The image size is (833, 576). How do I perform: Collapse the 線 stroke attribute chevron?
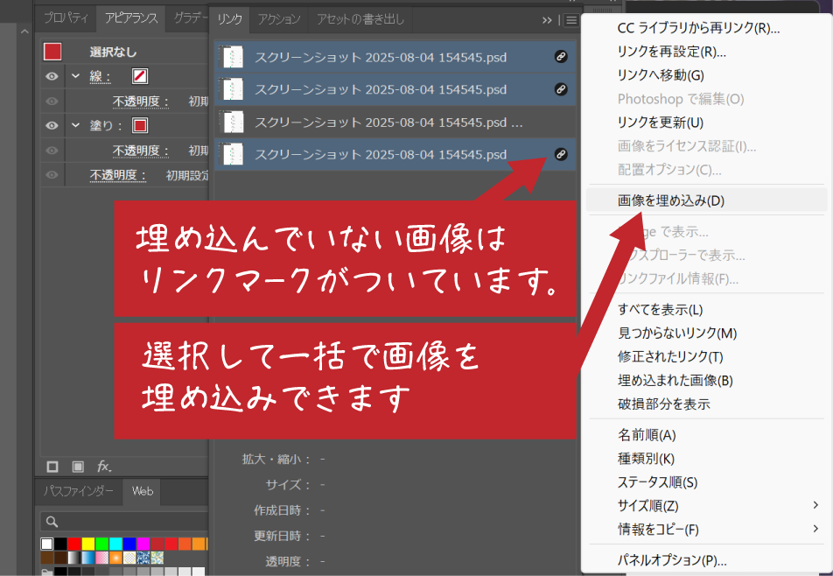[x=74, y=76]
